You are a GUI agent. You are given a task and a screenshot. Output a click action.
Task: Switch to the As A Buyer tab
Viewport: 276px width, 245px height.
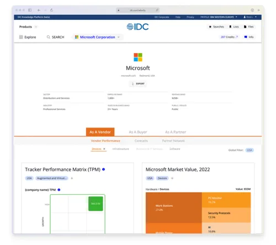tap(138, 132)
